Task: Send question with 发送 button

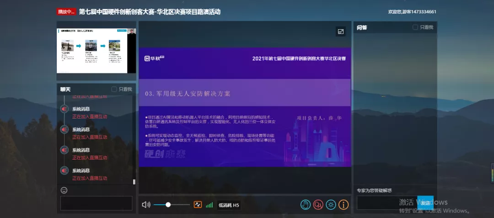Action: tap(425, 202)
